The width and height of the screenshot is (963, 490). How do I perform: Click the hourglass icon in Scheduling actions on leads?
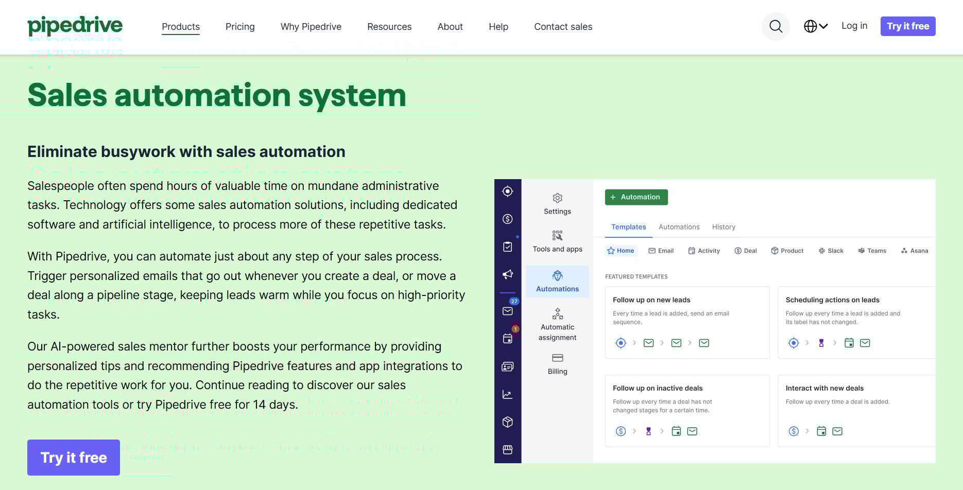pos(821,343)
